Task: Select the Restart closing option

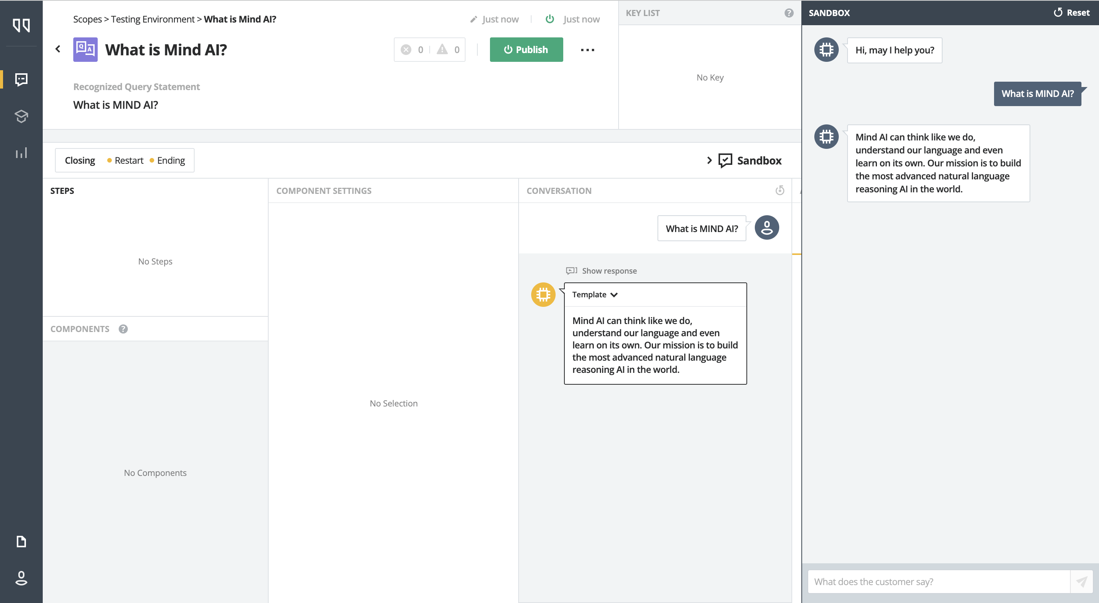Action: (x=125, y=160)
